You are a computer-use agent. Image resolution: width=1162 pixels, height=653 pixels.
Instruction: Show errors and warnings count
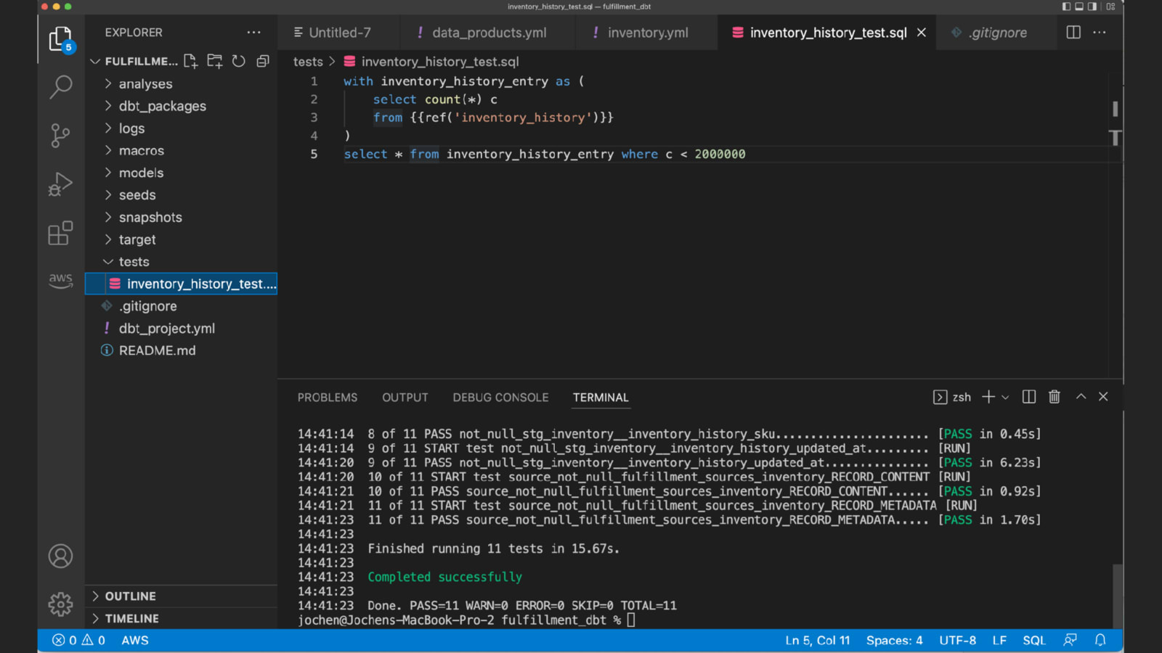(78, 640)
